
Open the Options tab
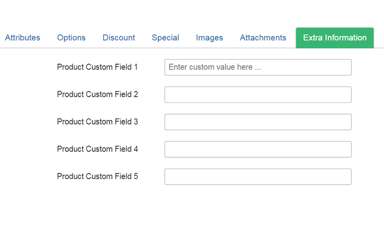tap(71, 38)
